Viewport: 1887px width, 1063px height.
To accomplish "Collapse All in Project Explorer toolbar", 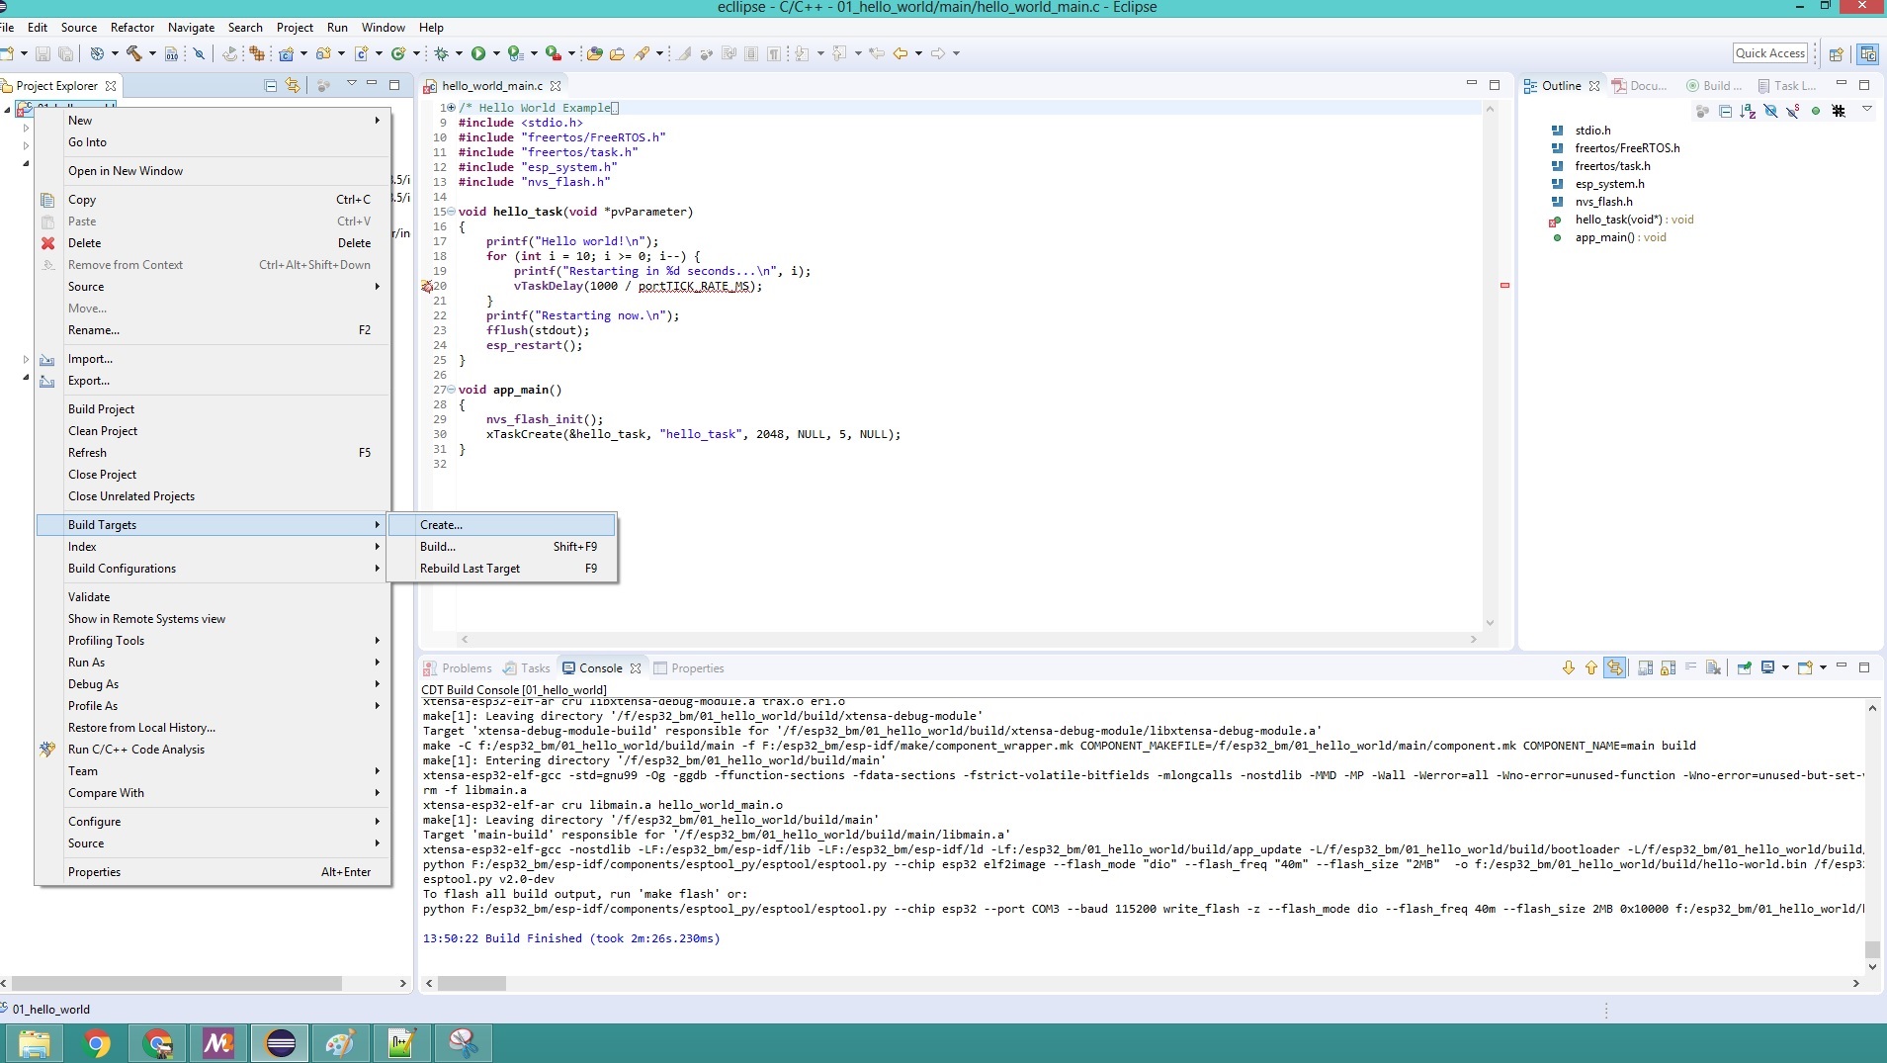I will (x=271, y=86).
